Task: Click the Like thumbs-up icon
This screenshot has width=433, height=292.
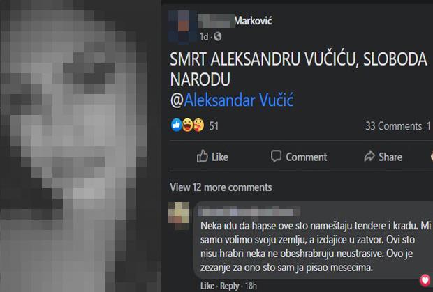Action: point(202,157)
